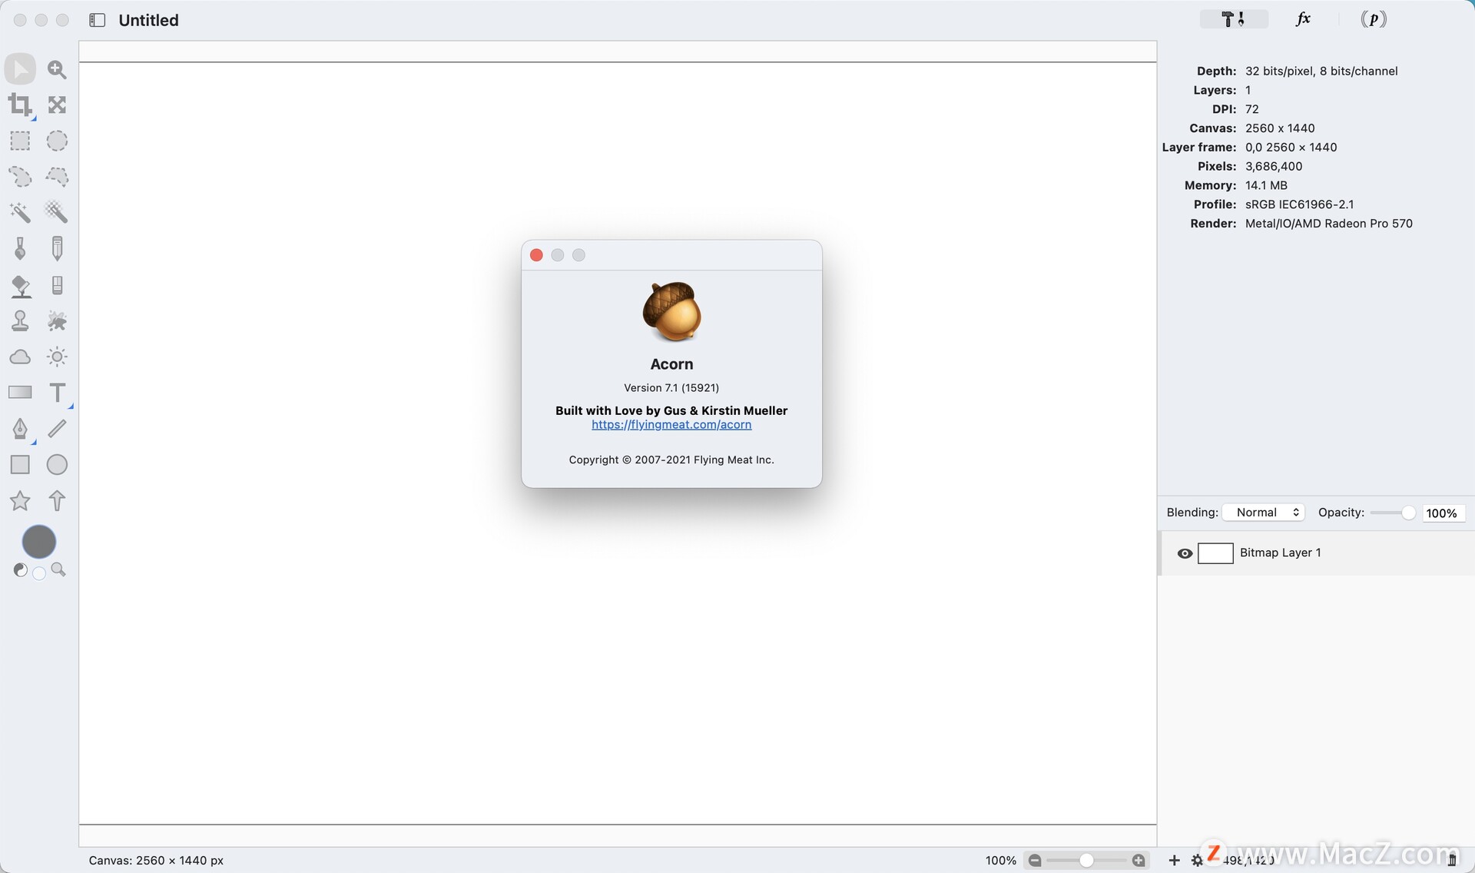Select the Star shape tool
1475x873 pixels.
pos(21,501)
